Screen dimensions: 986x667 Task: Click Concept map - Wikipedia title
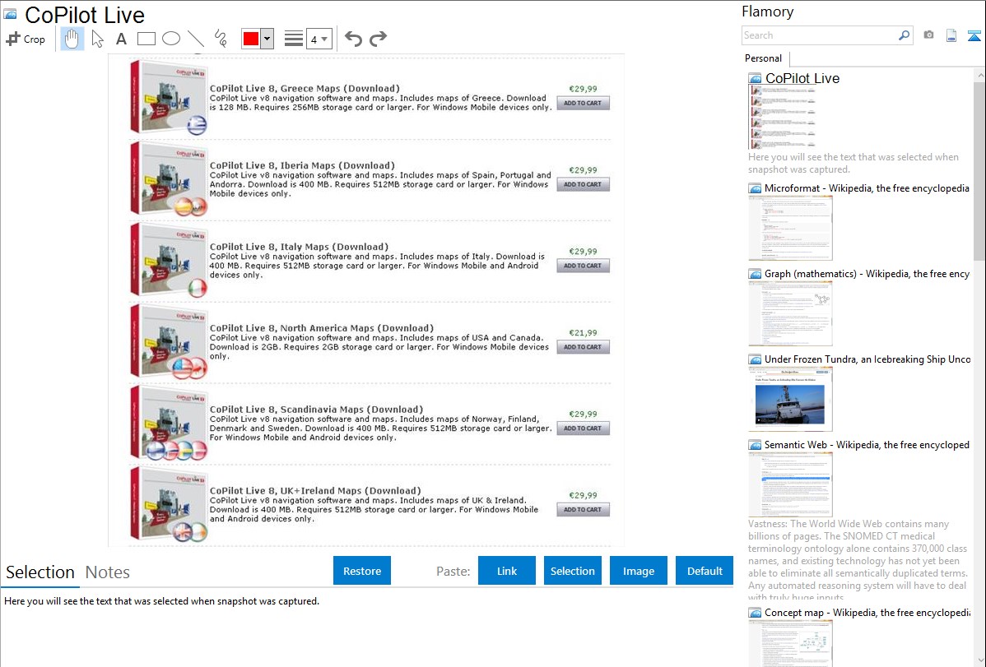pos(867,613)
